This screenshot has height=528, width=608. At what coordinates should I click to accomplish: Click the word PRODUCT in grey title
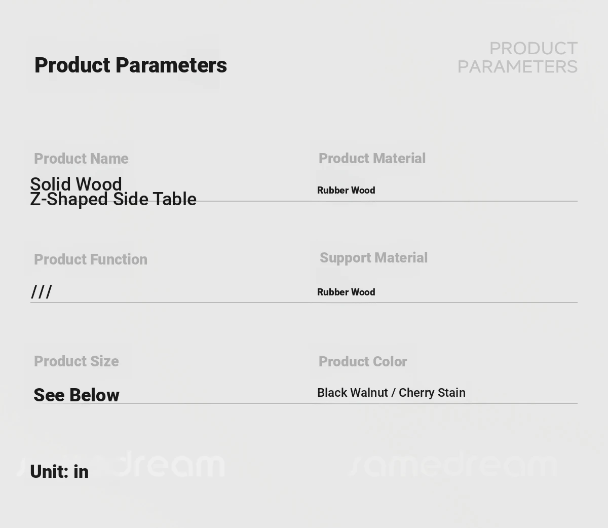tap(533, 49)
